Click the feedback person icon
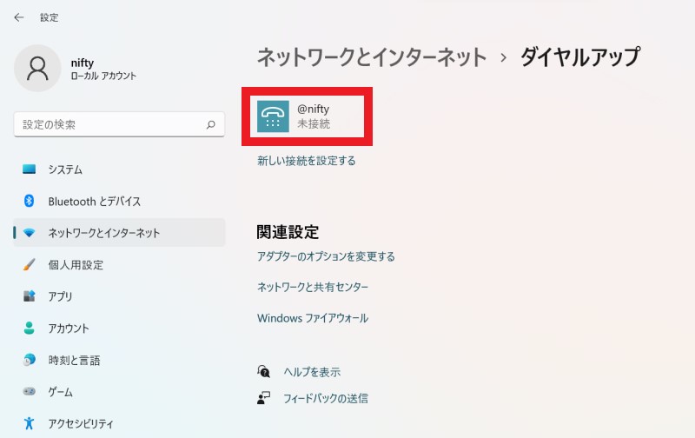This screenshot has height=438, width=695. [x=264, y=398]
